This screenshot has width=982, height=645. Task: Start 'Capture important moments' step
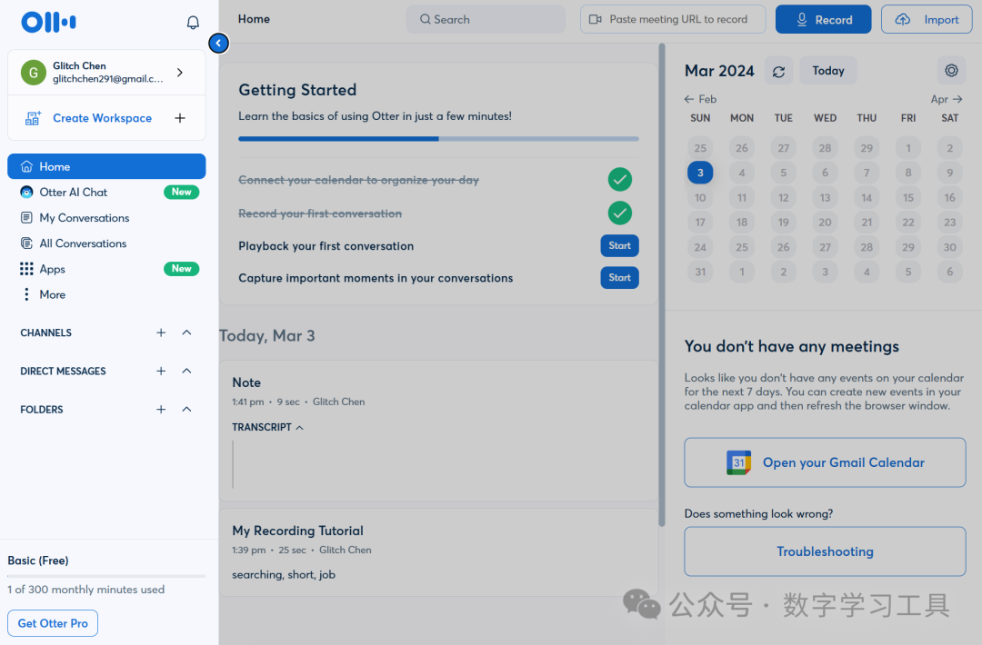tap(619, 278)
